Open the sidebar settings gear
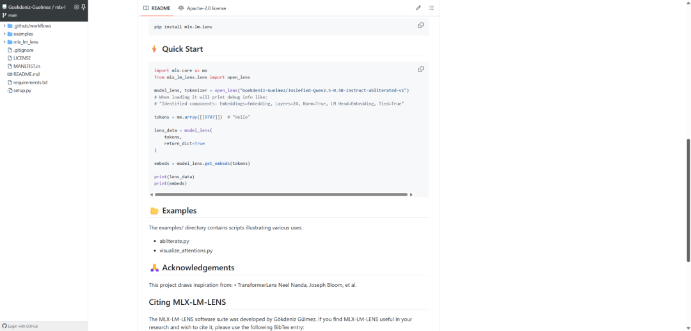Image resolution: width=691 pixels, height=331 pixels. click(76, 7)
